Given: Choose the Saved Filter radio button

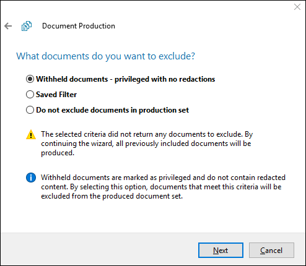Looking at the screenshot, I should [30, 95].
